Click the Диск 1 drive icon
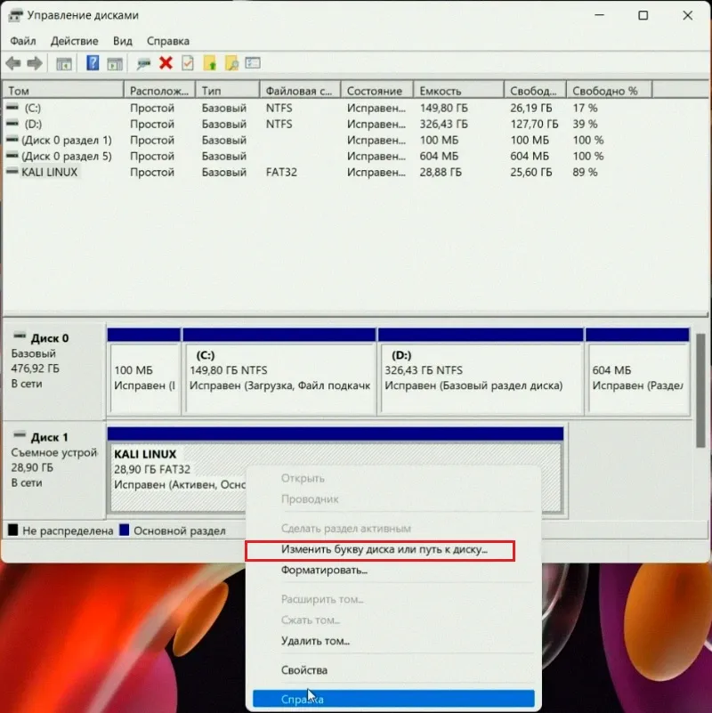The image size is (712, 713). [20, 435]
